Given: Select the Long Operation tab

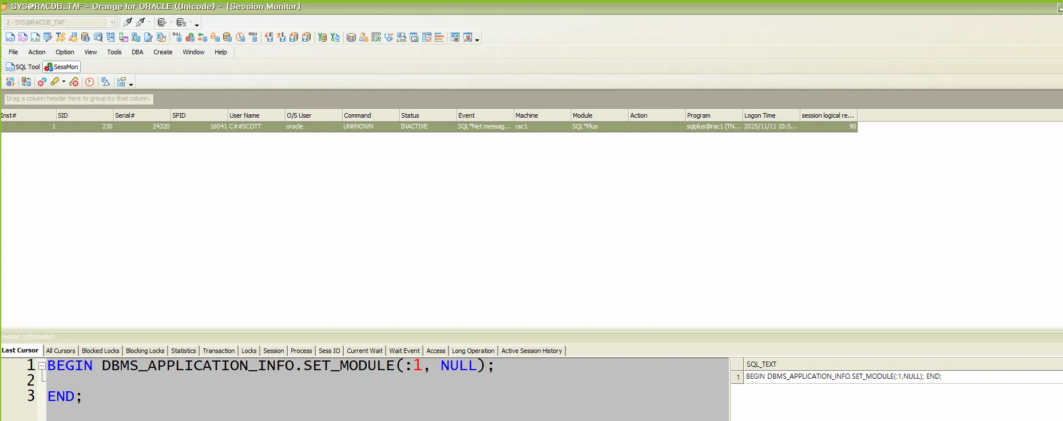Looking at the screenshot, I should pos(473,351).
